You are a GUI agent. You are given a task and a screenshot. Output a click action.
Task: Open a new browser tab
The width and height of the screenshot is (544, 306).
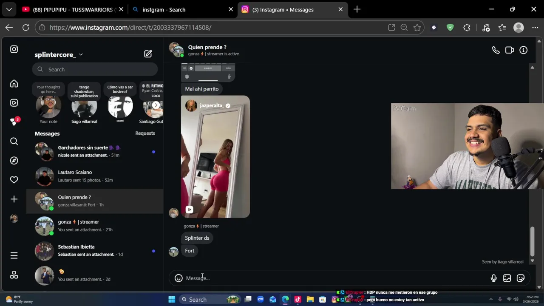[x=357, y=9]
